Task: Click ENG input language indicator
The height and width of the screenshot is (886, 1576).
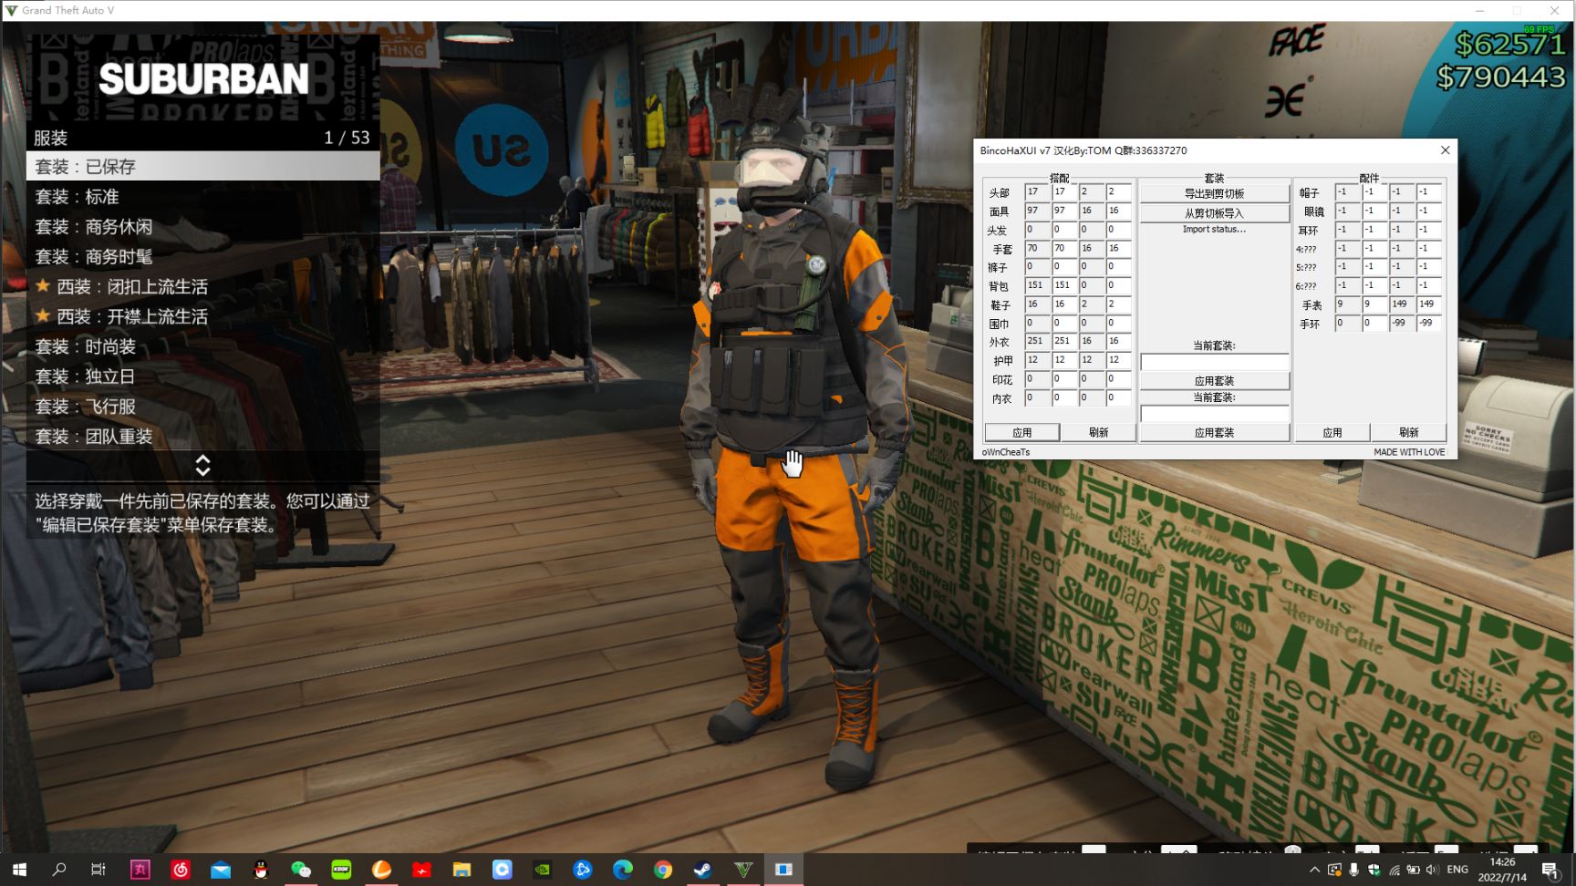Action: [x=1457, y=870]
